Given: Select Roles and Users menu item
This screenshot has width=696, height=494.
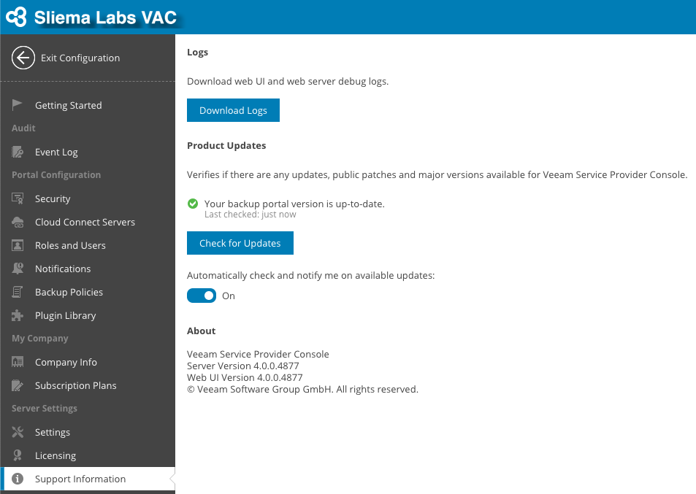Looking at the screenshot, I should pos(88,245).
